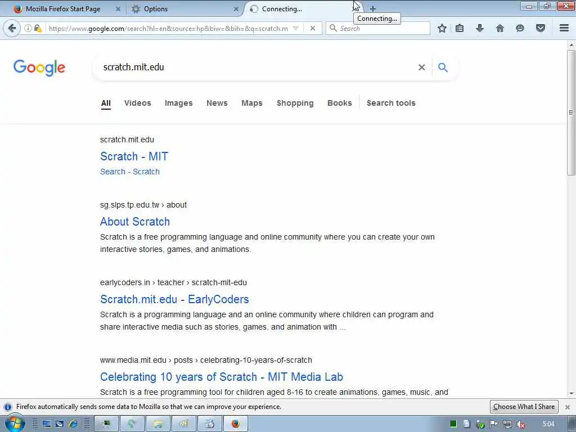Open Firefox taskbar button

[x=236, y=424]
